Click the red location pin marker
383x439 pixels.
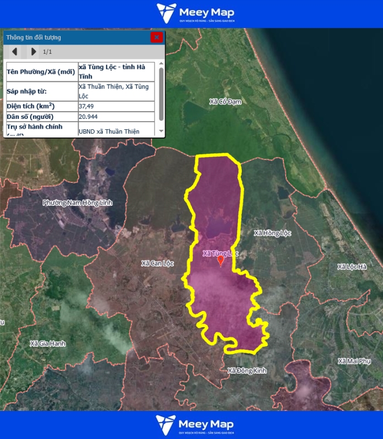221,260
